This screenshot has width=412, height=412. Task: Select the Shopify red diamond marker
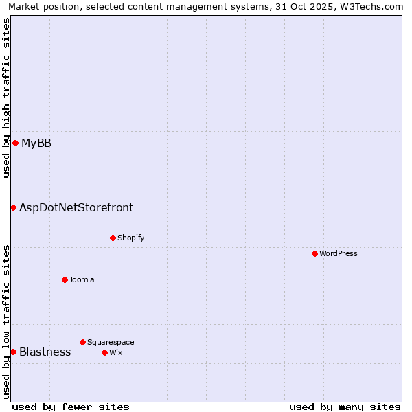pyautogui.click(x=113, y=238)
